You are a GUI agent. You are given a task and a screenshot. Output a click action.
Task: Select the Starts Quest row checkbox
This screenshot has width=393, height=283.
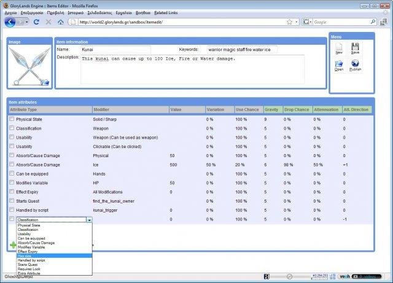12,200
